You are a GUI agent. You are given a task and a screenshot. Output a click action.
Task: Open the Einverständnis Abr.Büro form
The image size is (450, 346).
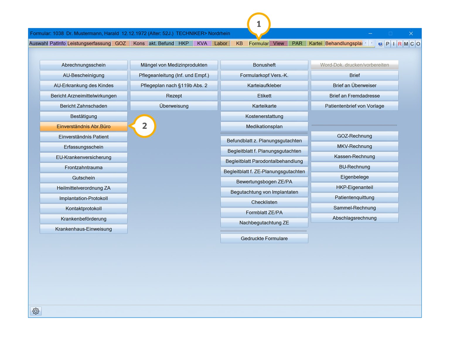(x=83, y=126)
